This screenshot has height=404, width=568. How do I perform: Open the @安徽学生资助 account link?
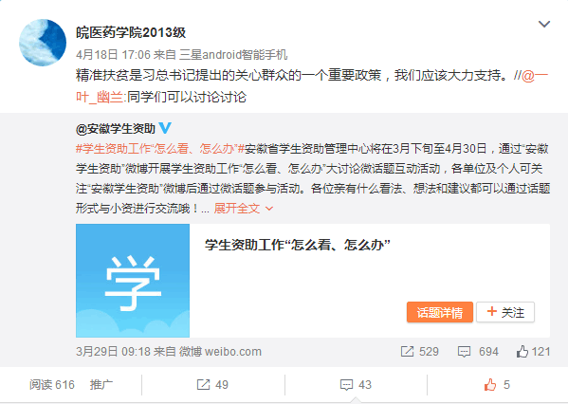click(x=115, y=129)
